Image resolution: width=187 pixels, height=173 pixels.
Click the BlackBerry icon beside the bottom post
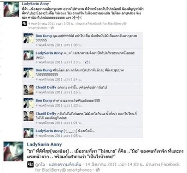point(30,165)
